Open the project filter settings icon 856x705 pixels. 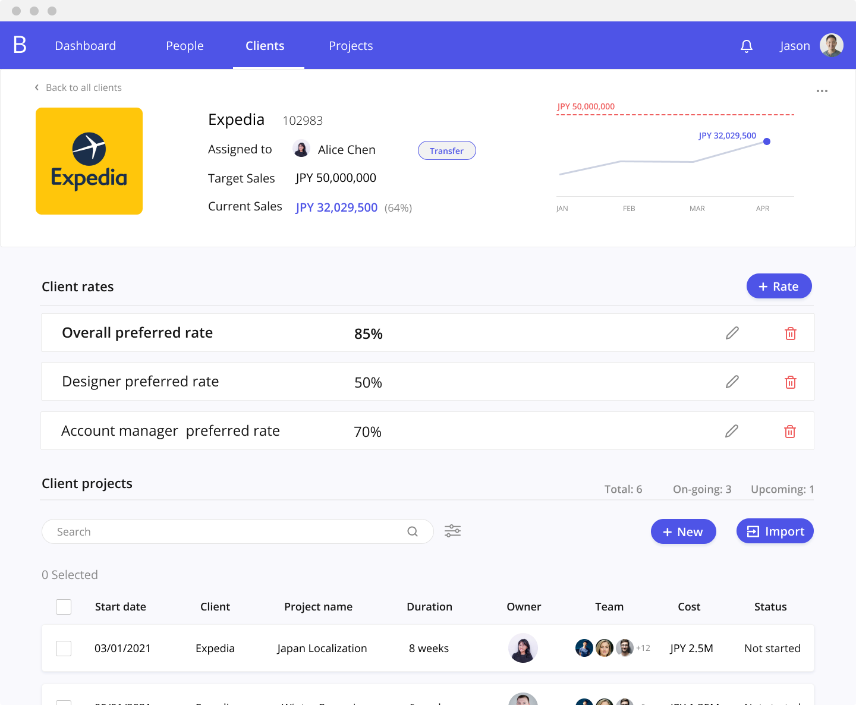[453, 531]
